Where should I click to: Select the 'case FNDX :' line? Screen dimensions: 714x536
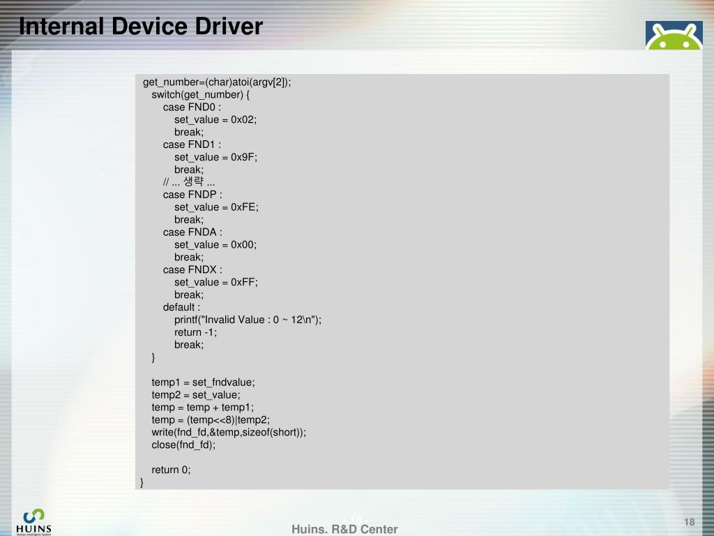[192, 269]
